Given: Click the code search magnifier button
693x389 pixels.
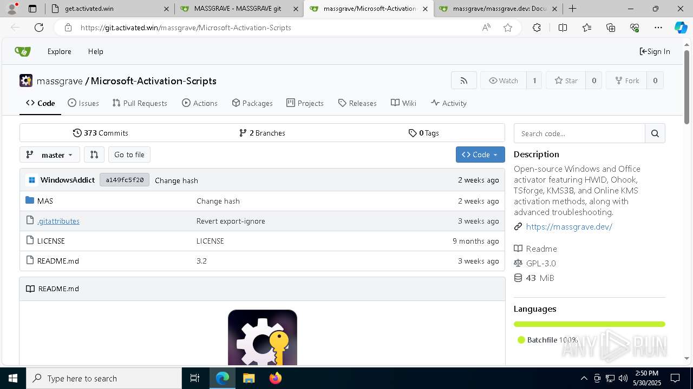Looking at the screenshot, I should pyautogui.click(x=655, y=133).
